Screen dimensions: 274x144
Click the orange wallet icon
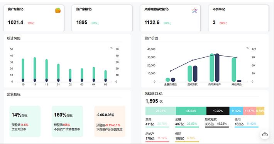[58, 10]
